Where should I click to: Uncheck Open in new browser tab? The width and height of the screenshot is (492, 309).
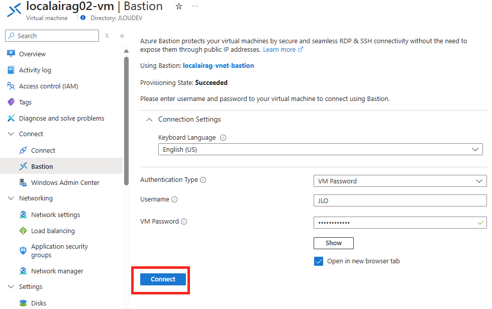point(319,261)
